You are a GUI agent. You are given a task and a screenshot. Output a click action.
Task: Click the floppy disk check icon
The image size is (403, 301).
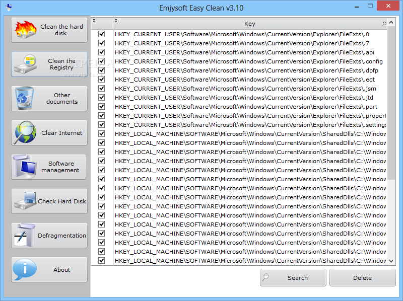coord(25,201)
